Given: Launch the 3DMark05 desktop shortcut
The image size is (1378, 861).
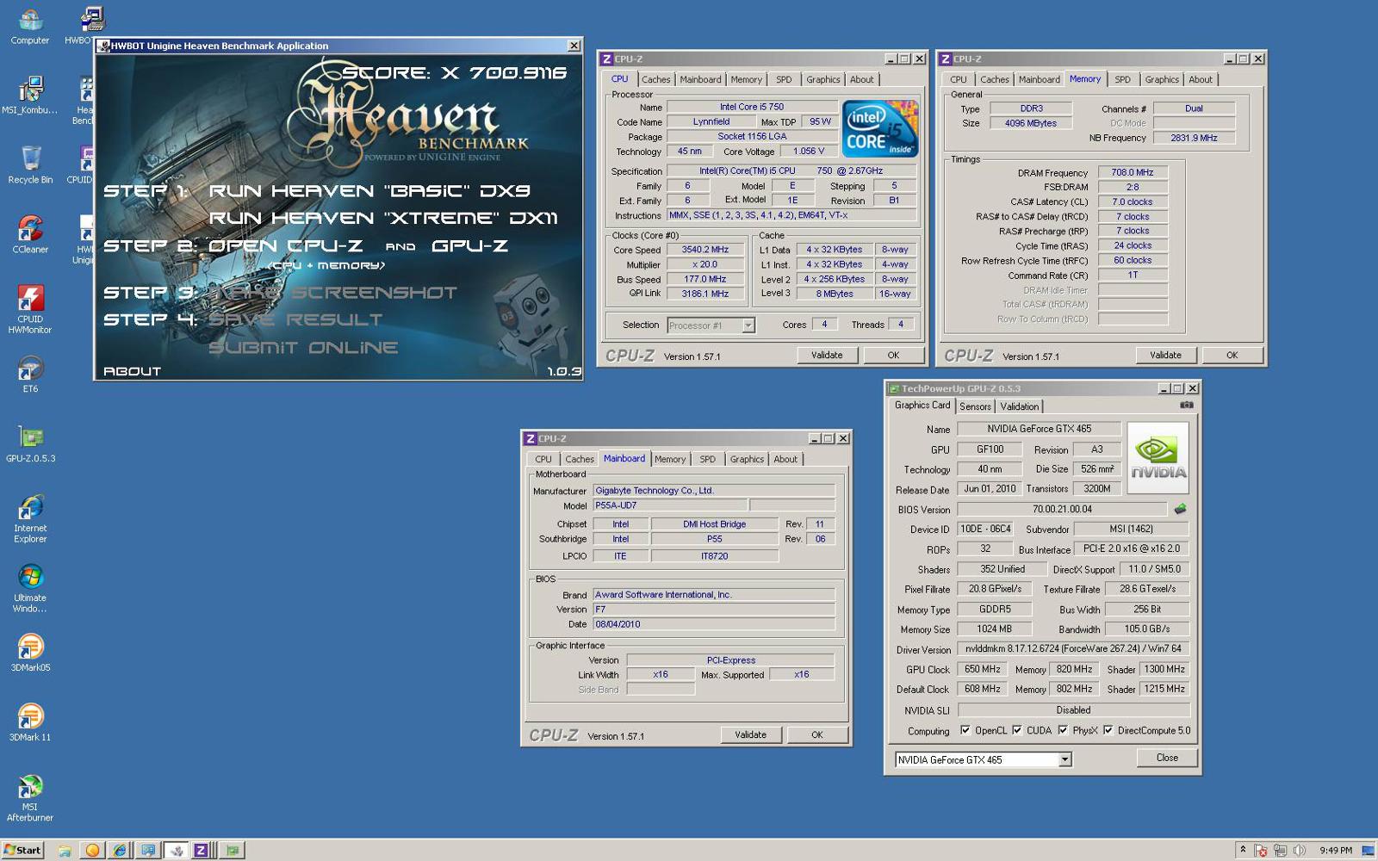Looking at the screenshot, I should (30, 653).
